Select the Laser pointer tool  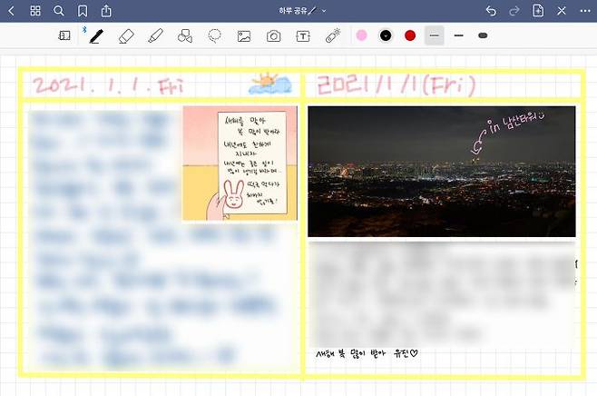tap(333, 35)
